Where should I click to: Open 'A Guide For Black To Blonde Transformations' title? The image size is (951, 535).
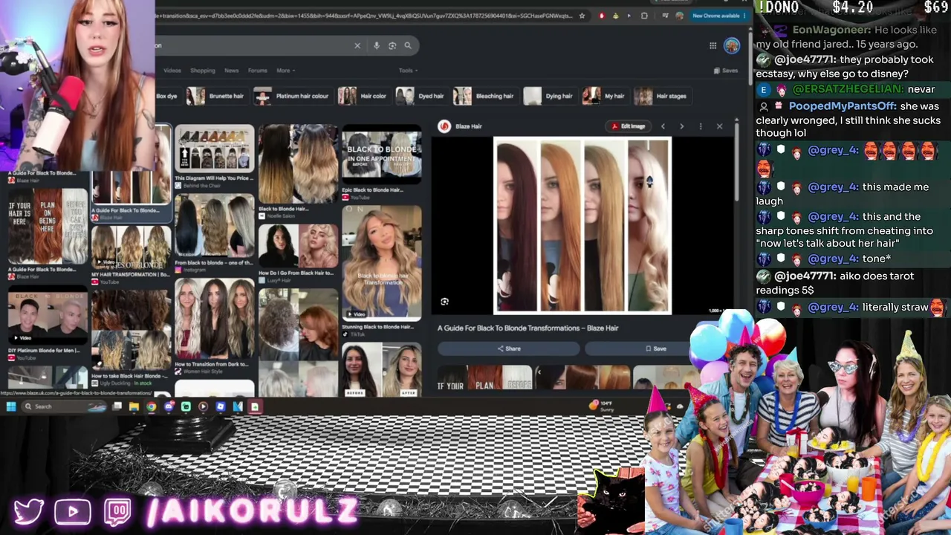tap(528, 328)
